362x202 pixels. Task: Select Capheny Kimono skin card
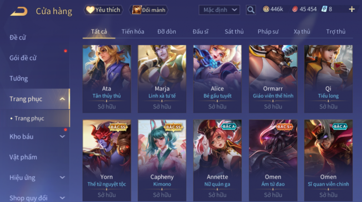click(x=162, y=160)
